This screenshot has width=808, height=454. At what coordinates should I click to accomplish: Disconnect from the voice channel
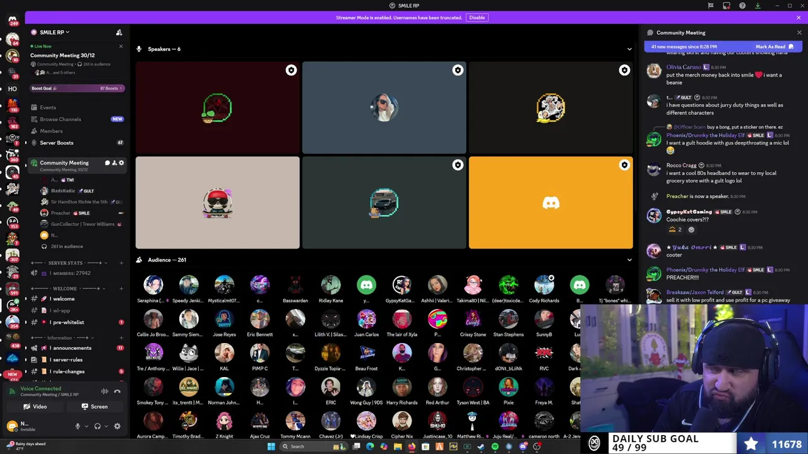coord(117,392)
